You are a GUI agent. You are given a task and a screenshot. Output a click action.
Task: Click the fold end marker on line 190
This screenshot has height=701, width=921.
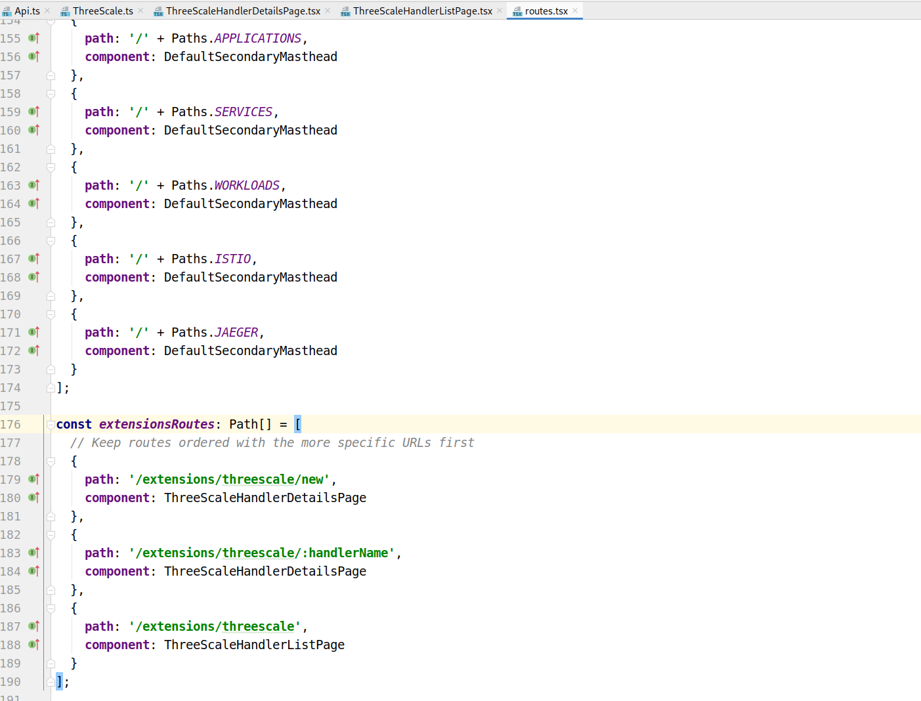(51, 681)
